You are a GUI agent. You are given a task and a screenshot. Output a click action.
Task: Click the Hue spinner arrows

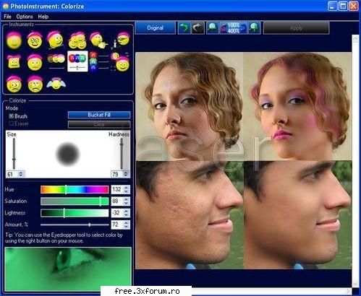tap(127, 189)
